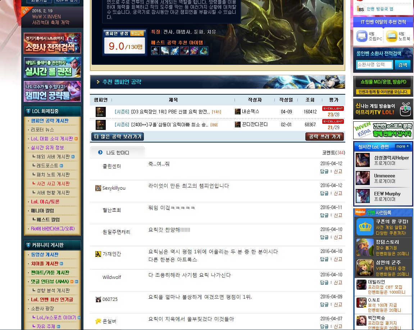Open LoL 대회 소식 게시판 in sidebar

[52, 139]
